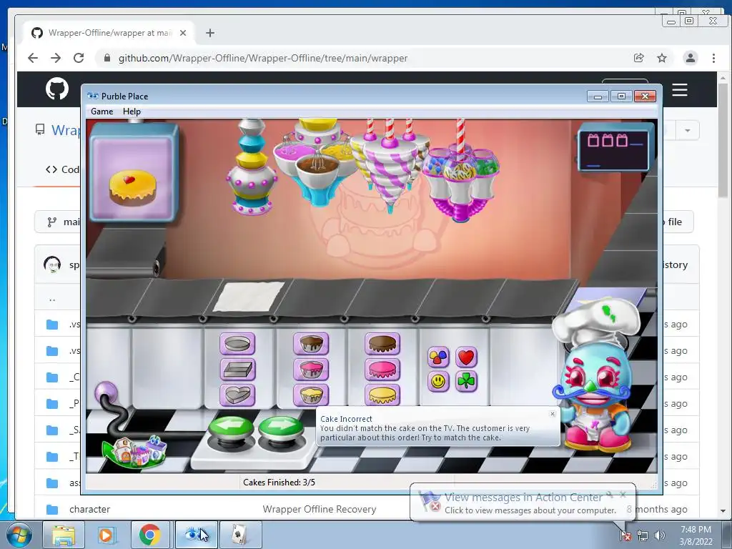Viewport: 732px width, 549px height.
Task: Click the commit author avatar on GitHub
Action: (52, 264)
